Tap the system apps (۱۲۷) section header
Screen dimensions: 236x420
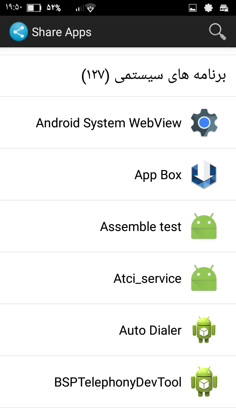(x=118, y=76)
